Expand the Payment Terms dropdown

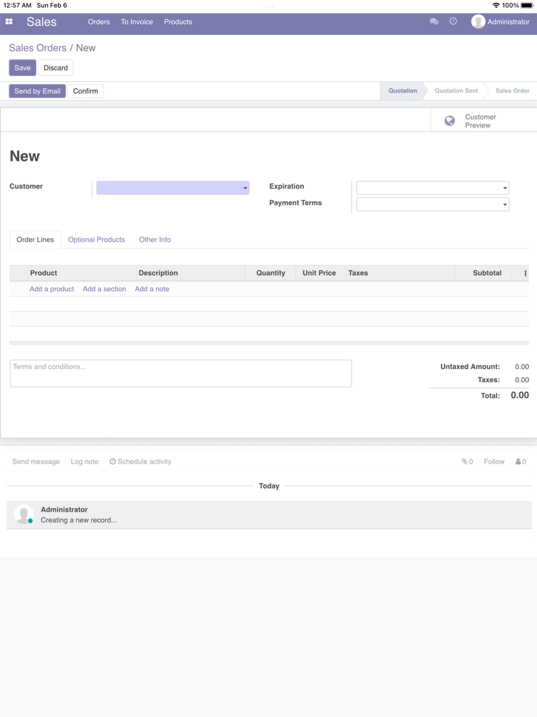click(433, 204)
